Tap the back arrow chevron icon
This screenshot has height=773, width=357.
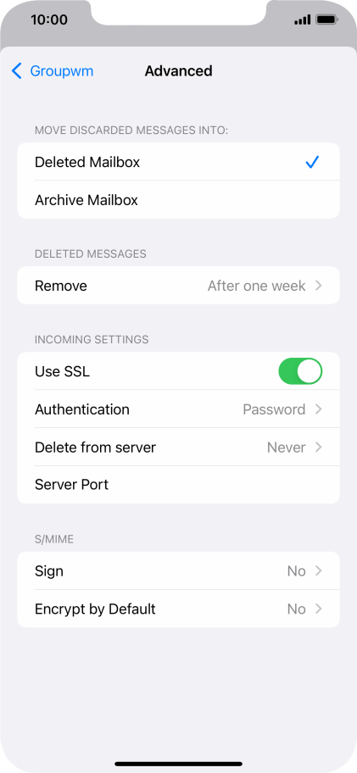coord(17,71)
